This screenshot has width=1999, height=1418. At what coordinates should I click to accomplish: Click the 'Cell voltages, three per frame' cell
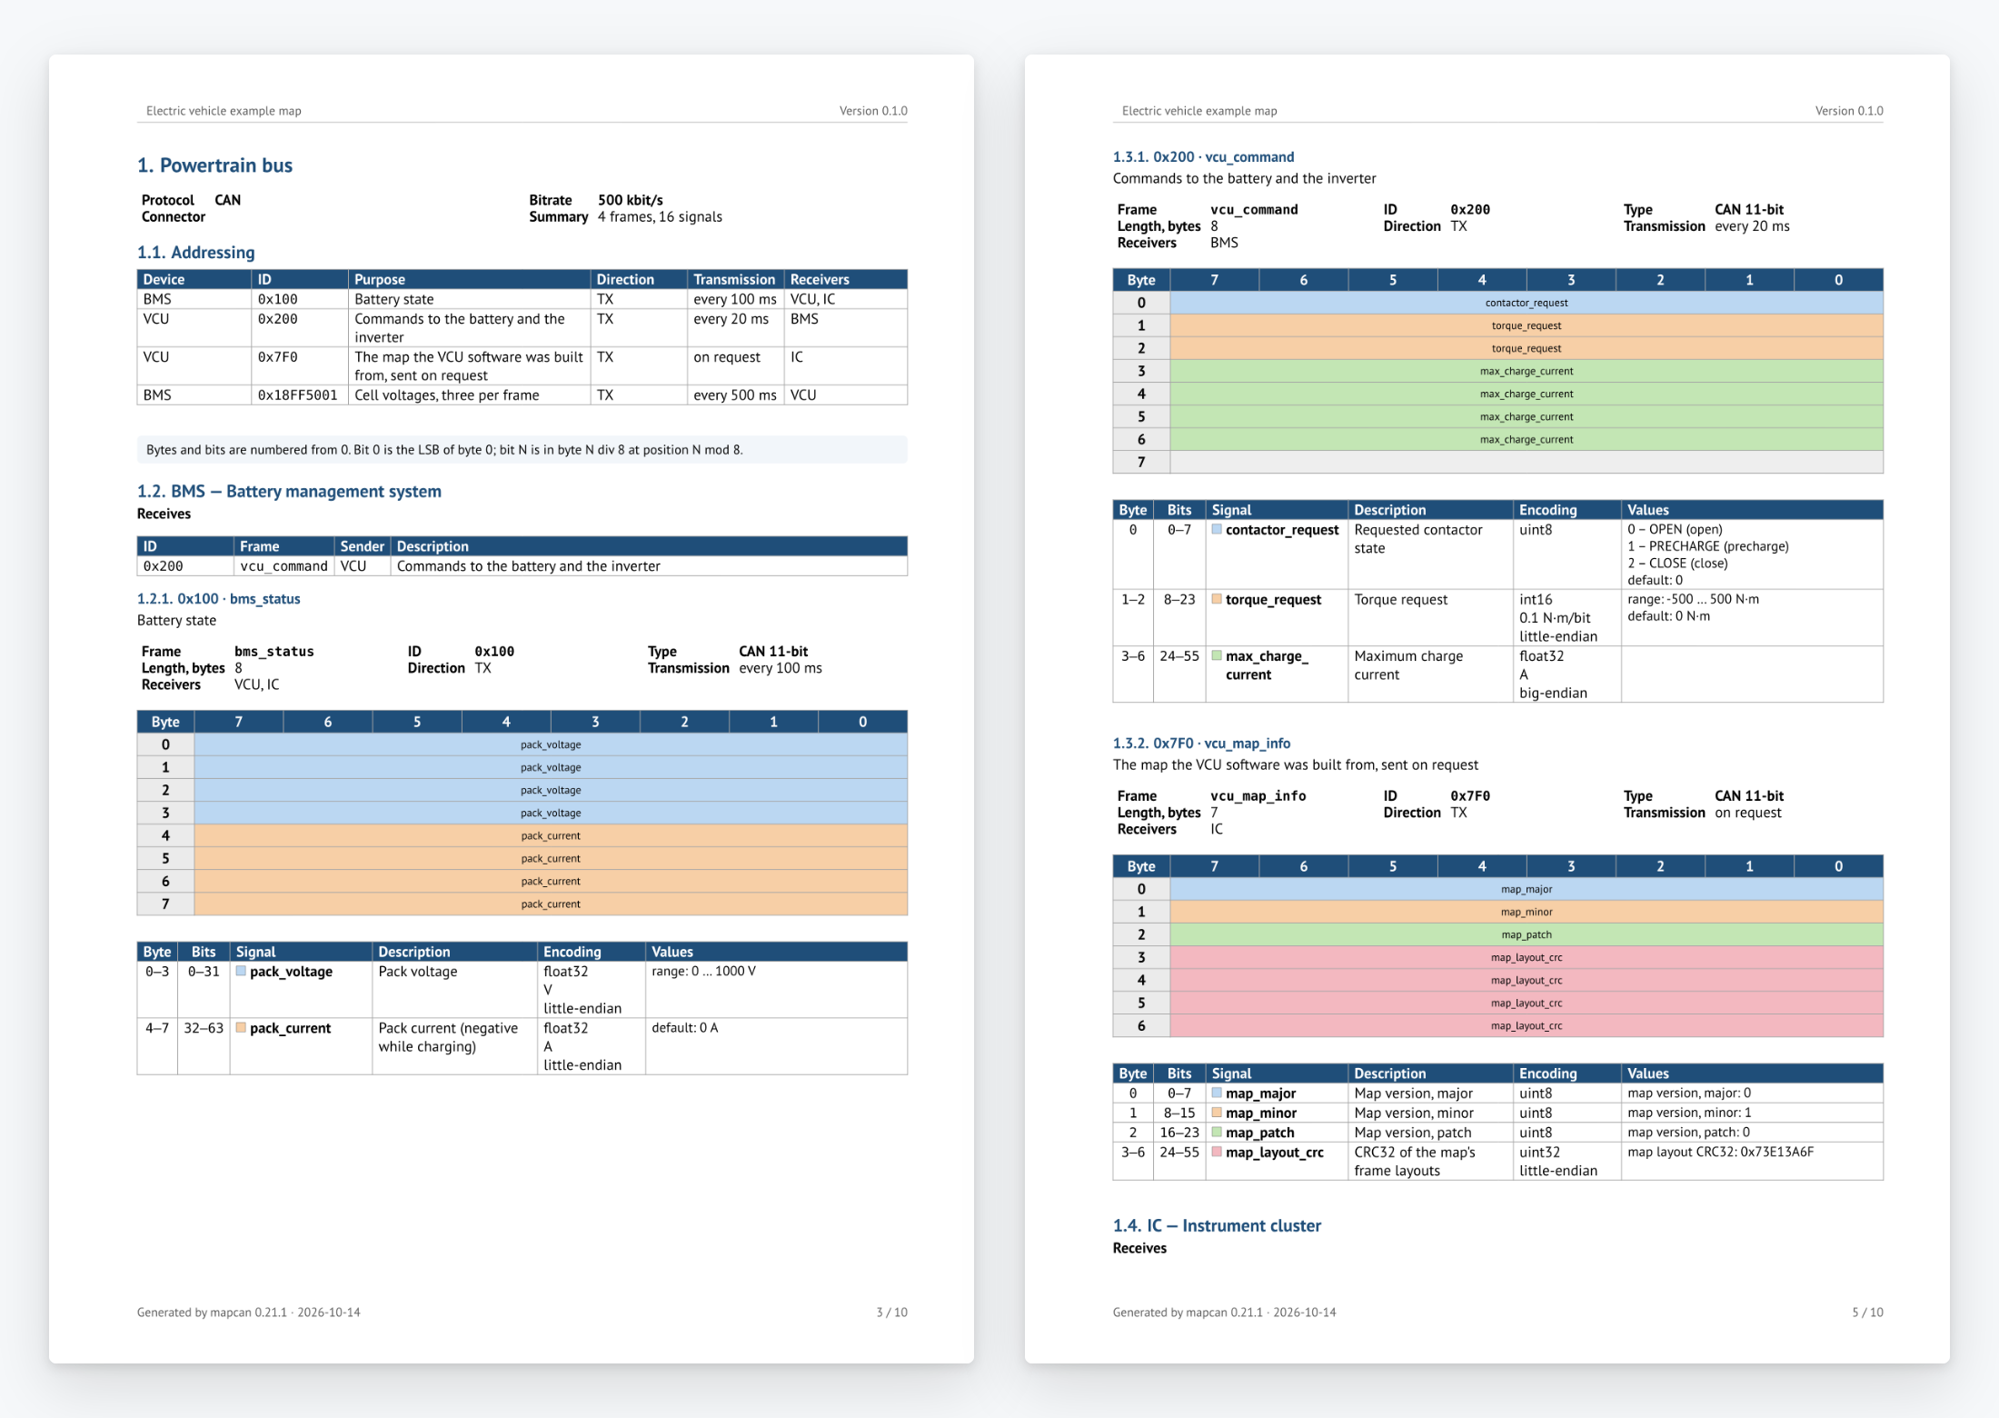469,395
